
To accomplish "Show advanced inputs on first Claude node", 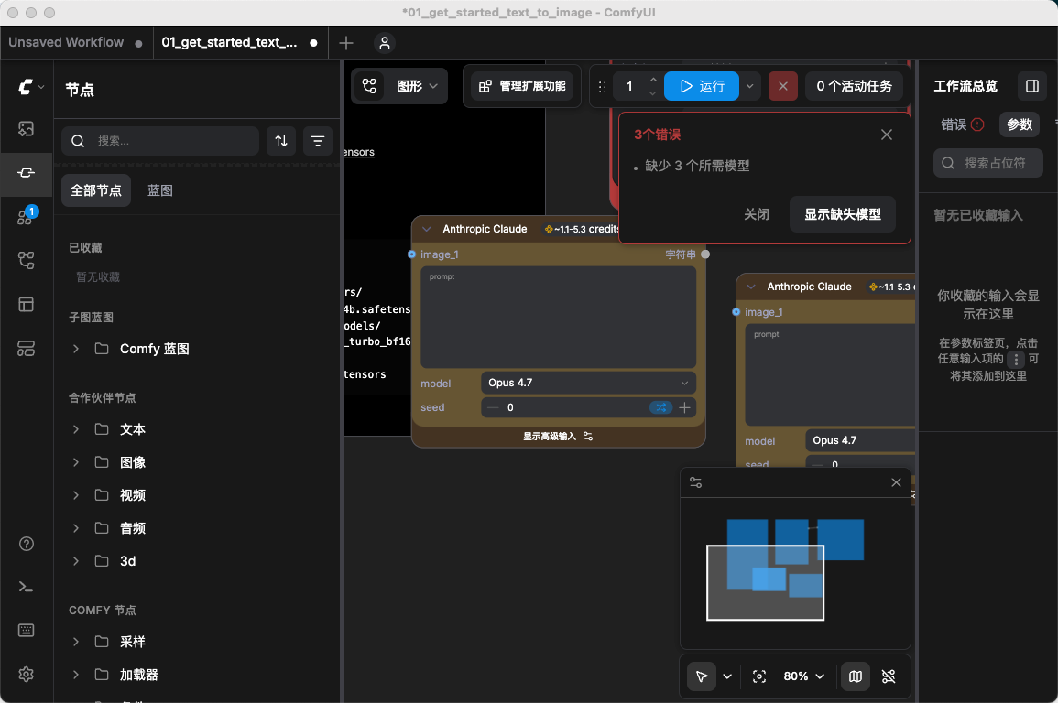I will point(558,437).
